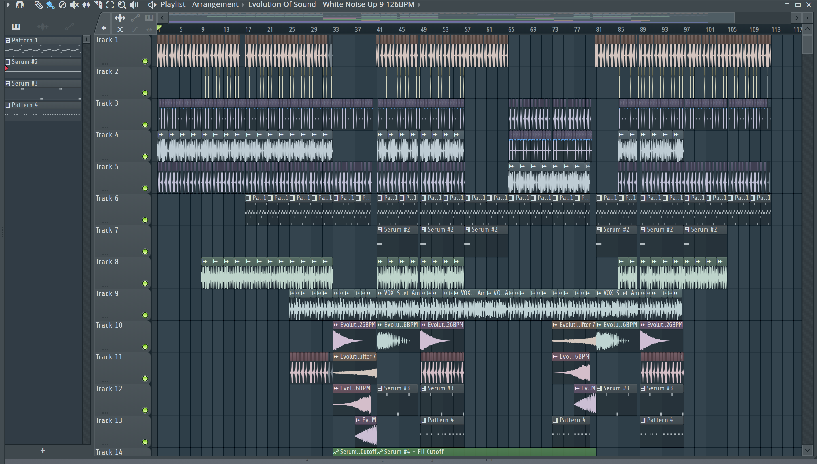Open the Playlist - Arrangement menu
The image size is (817, 464).
[199, 5]
